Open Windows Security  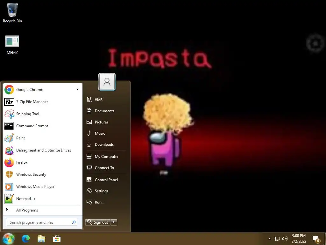click(x=43, y=174)
